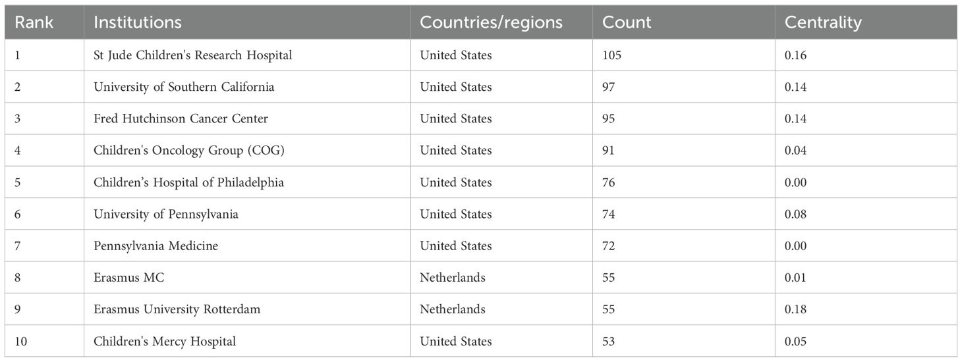
Task: Click the Institutions column header
Action: click(x=247, y=22)
